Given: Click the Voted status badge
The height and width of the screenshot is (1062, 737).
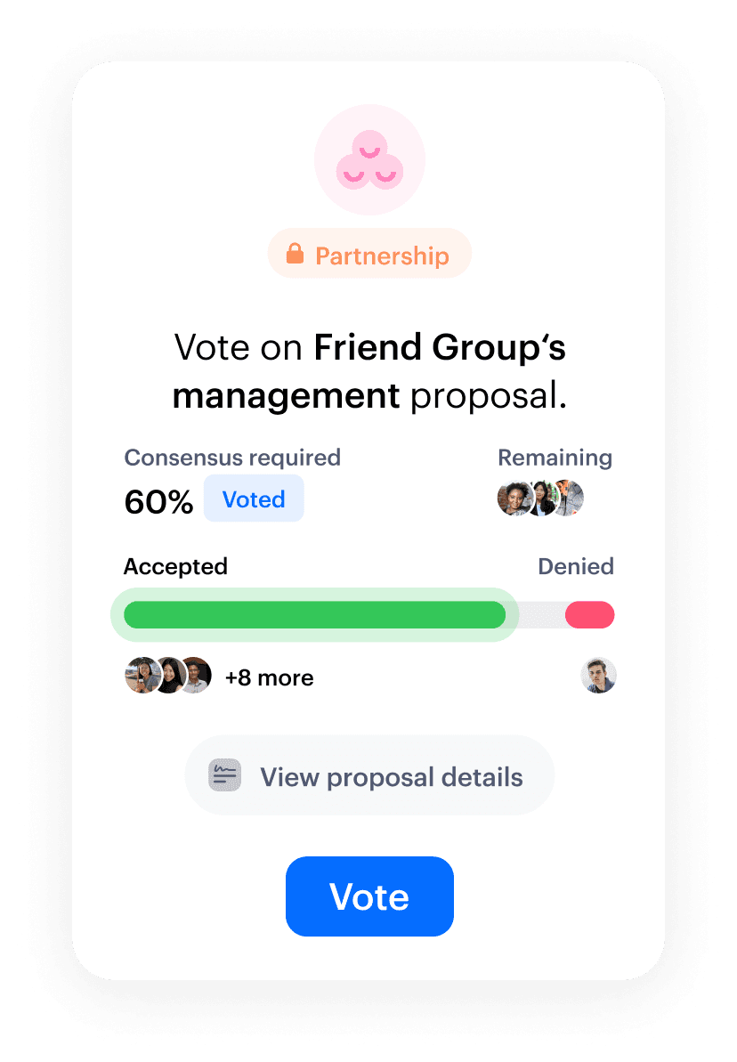Looking at the screenshot, I should 254,499.
